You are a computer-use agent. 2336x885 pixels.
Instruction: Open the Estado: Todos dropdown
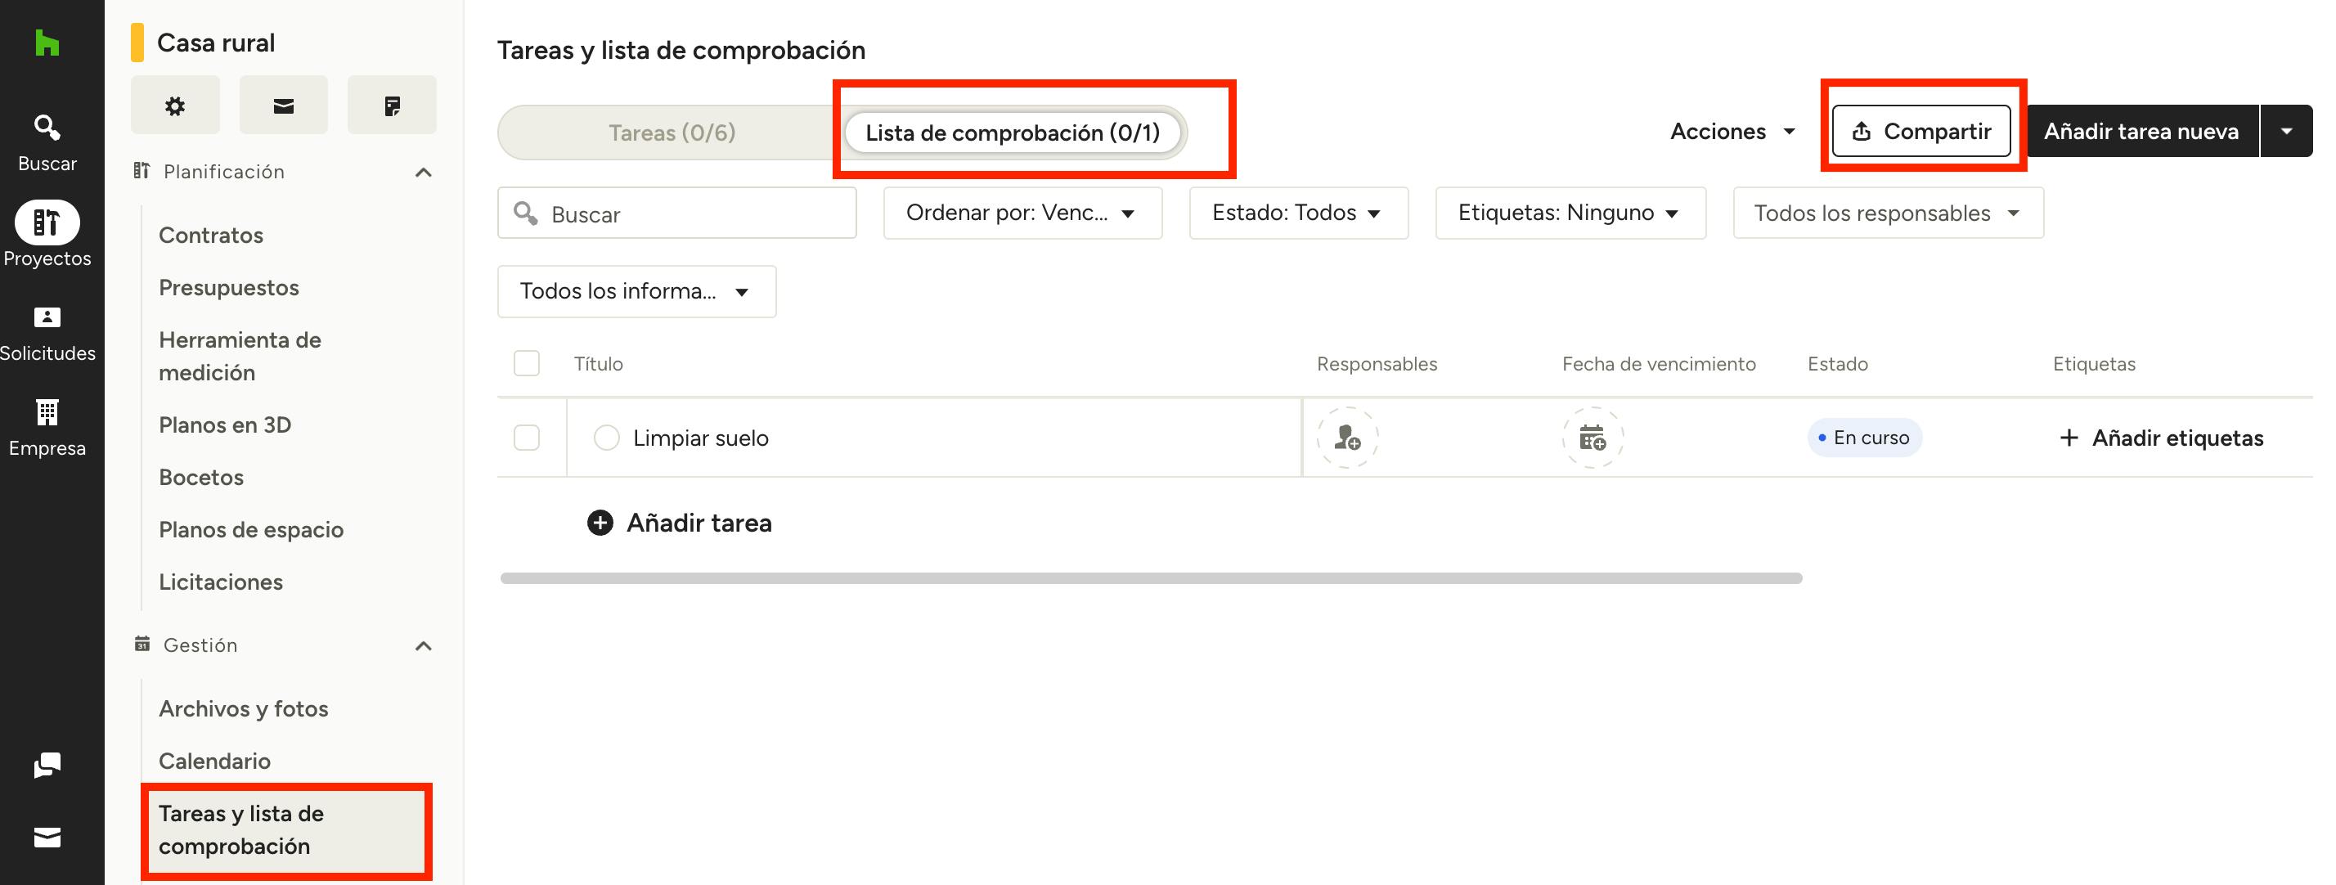[x=1298, y=213]
